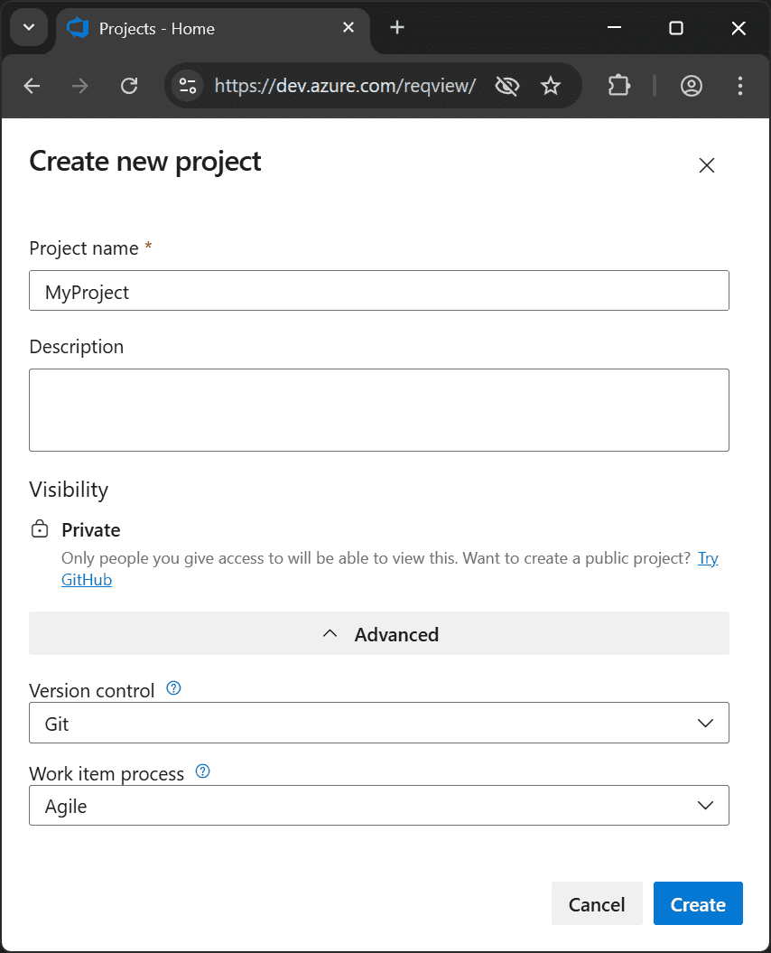Open the Work item process dropdown

[x=705, y=805]
